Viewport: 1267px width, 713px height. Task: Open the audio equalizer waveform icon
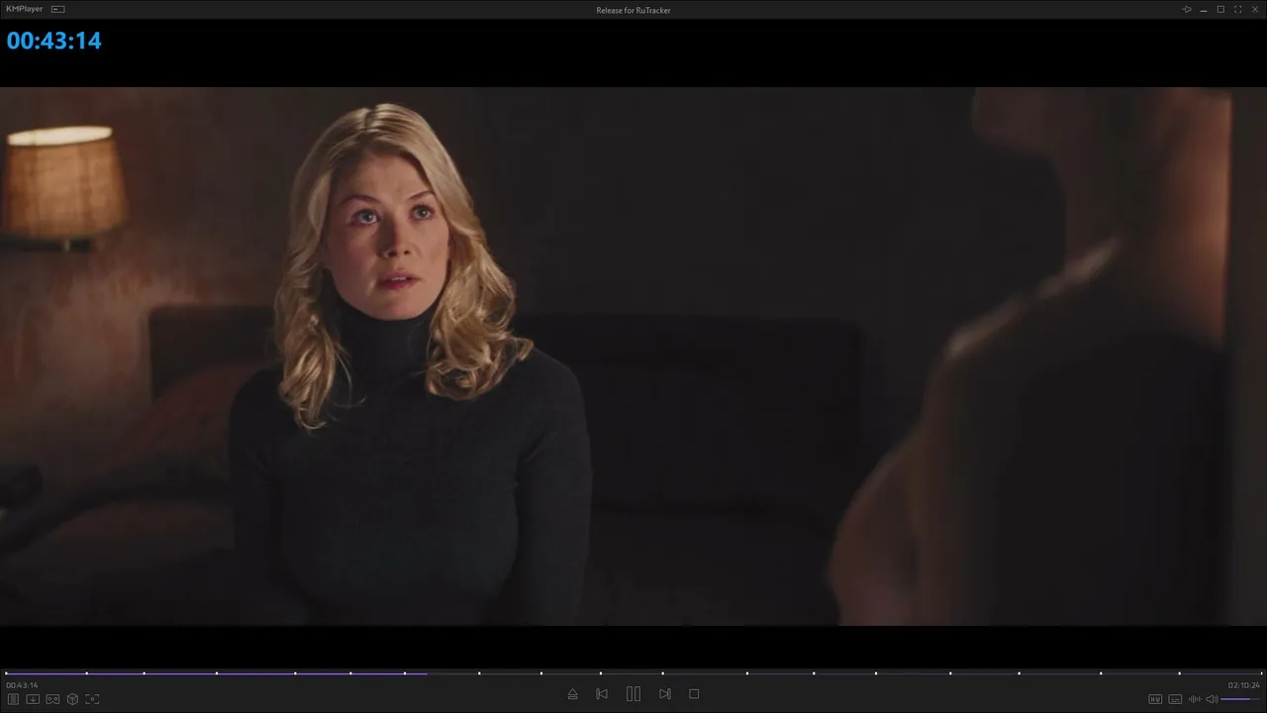(1195, 699)
